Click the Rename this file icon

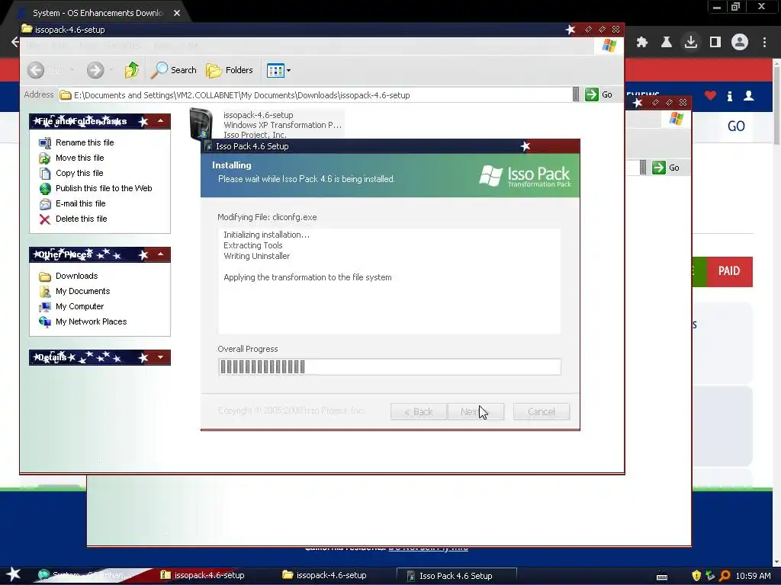tap(45, 142)
